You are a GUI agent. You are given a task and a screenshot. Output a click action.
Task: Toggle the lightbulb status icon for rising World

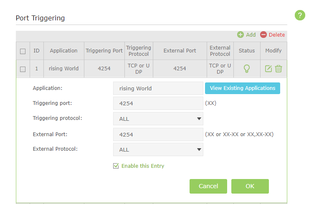pos(247,69)
